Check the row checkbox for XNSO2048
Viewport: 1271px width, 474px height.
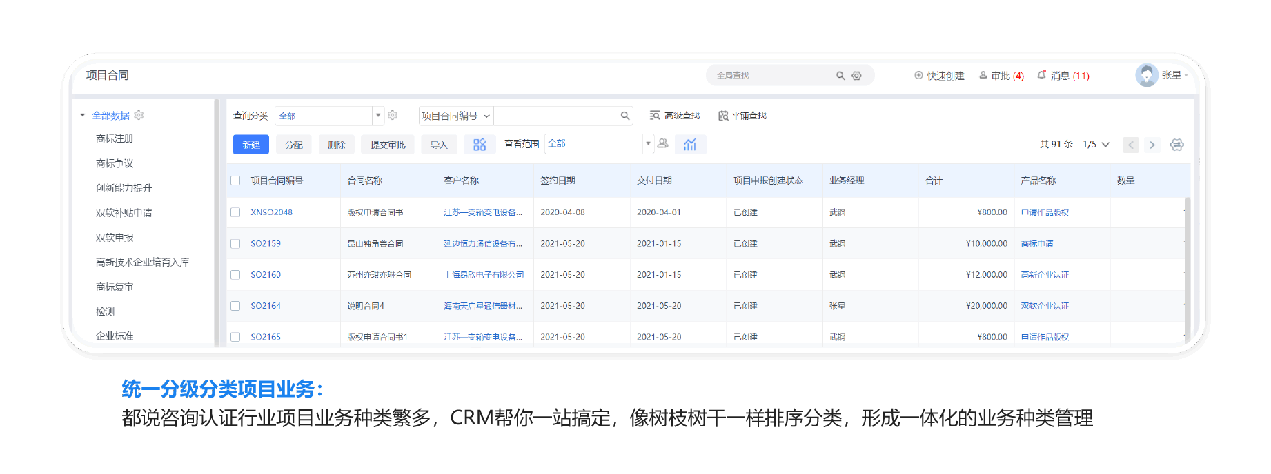coord(235,212)
